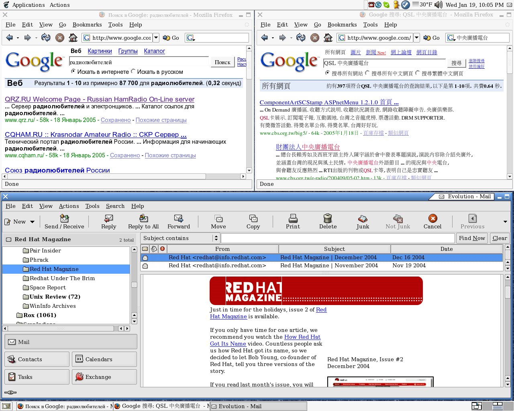Go back in right Firefox window

click(264, 38)
